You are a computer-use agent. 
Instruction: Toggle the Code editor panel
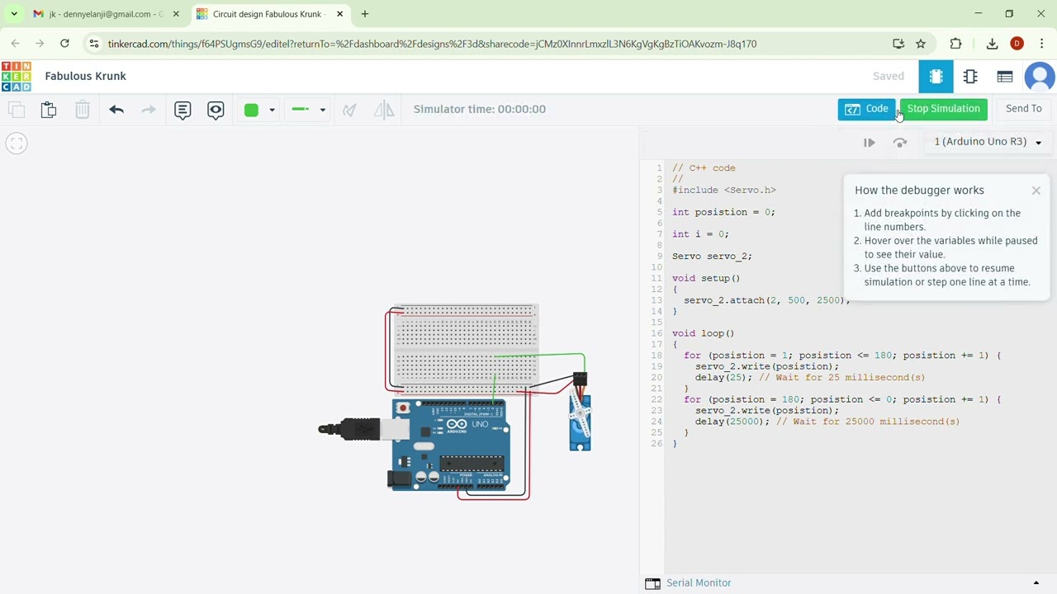pos(866,109)
